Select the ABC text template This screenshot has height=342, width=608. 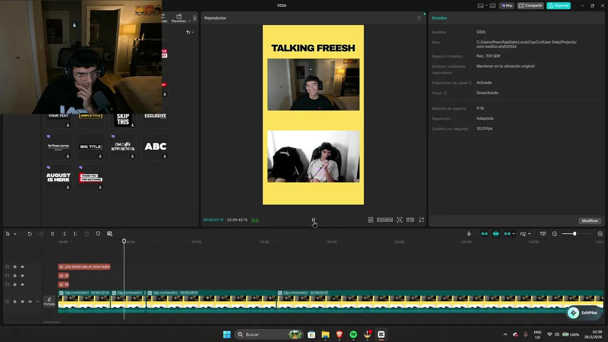[x=155, y=147]
